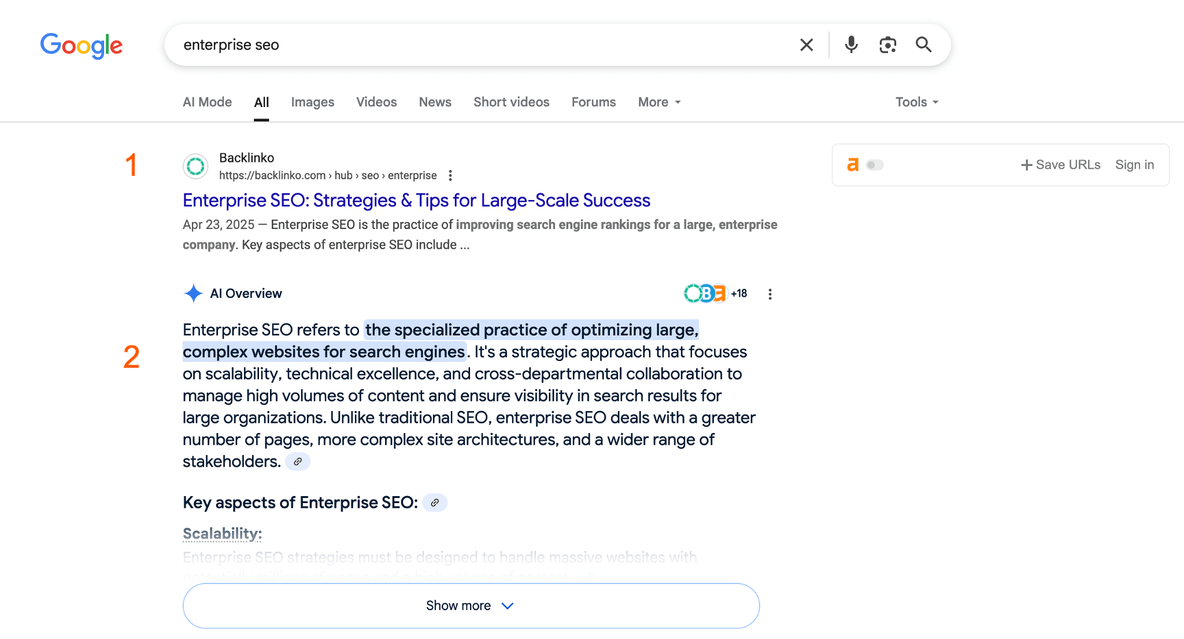Clear the search query with the X icon

point(807,45)
